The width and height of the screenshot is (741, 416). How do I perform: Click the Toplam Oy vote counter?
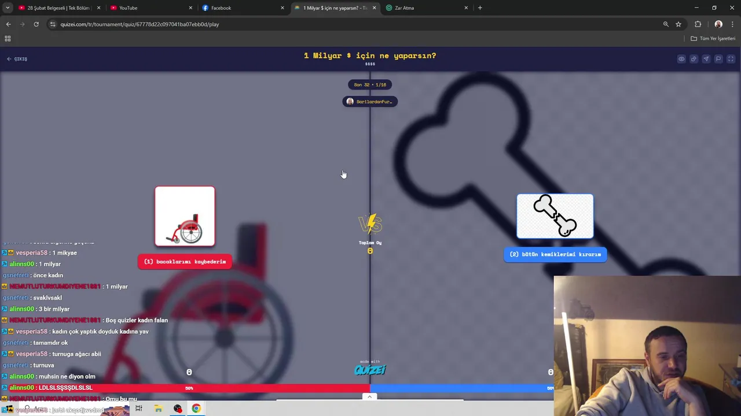coord(370,247)
